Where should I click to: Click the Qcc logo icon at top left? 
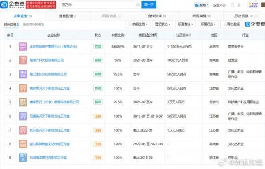[x=4, y=5]
